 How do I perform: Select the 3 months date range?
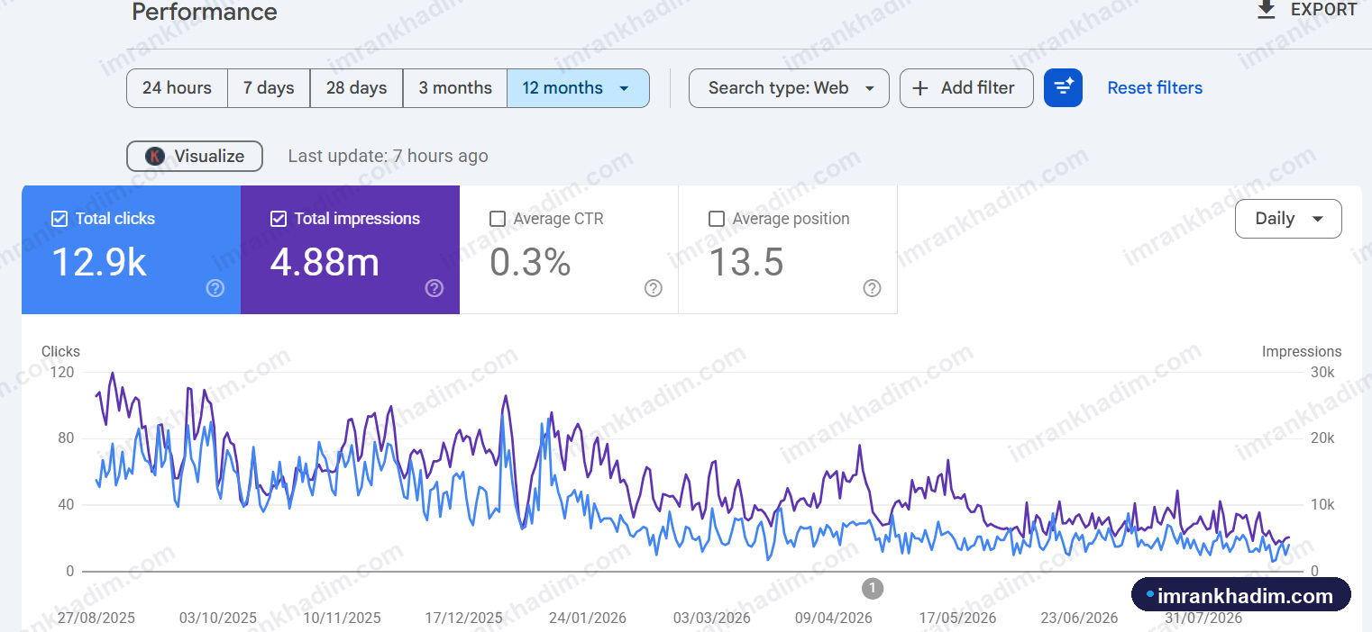pos(455,87)
